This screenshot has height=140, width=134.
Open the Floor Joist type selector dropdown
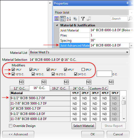click(x=132, y=13)
